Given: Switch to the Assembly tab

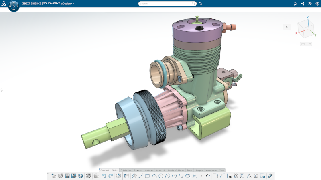Looking at the screenshot, I should pos(160,170).
